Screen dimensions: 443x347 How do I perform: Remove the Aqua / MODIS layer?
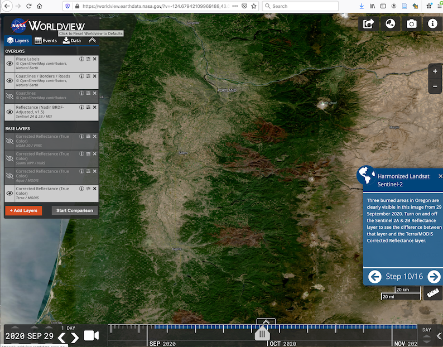95,171
